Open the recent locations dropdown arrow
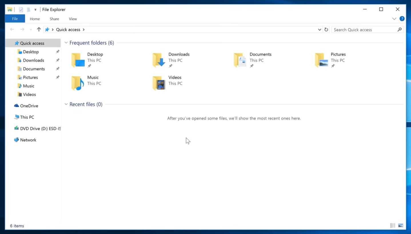 pyautogui.click(x=31, y=30)
